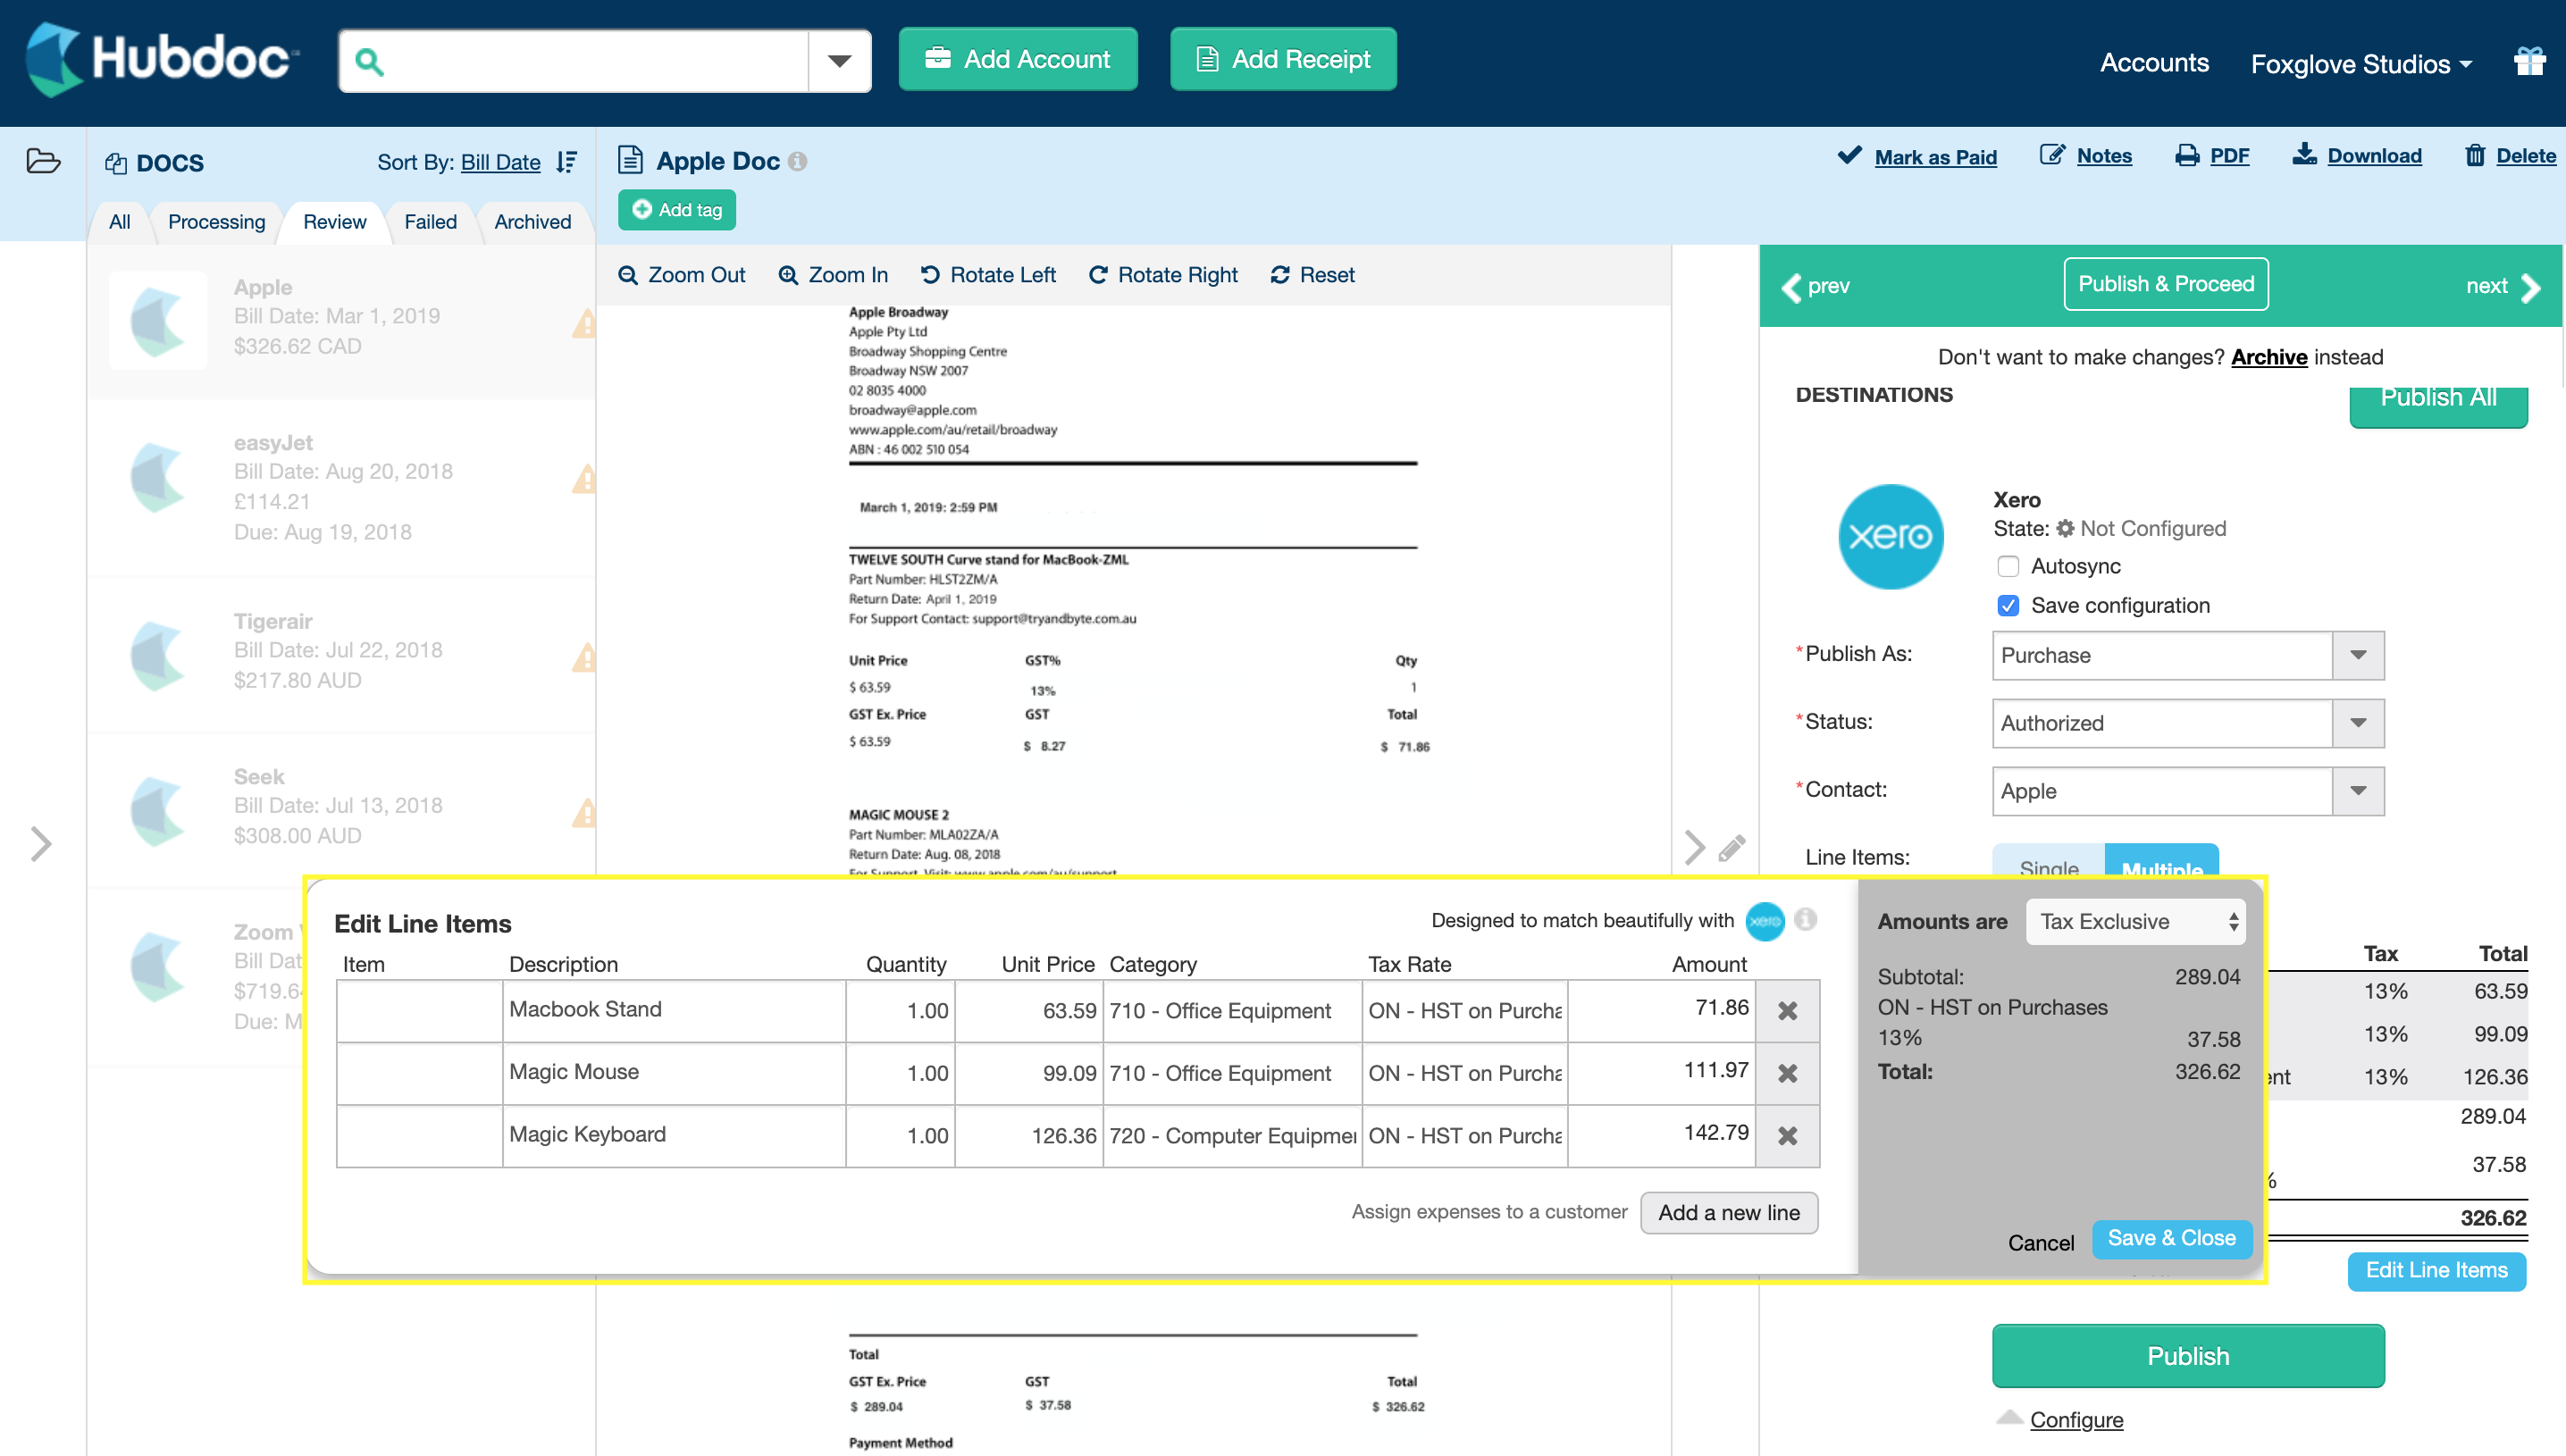Open the Accounts menu
Image resolution: width=2566 pixels, height=1456 pixels.
point(2154,63)
